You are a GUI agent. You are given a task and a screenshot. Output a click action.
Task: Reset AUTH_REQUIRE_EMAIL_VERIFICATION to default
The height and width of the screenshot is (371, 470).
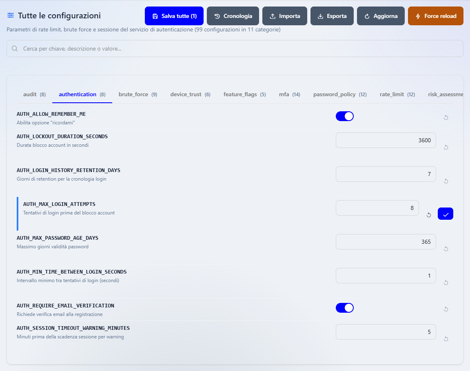[x=446, y=309]
